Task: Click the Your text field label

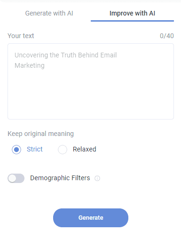Action: [21, 36]
